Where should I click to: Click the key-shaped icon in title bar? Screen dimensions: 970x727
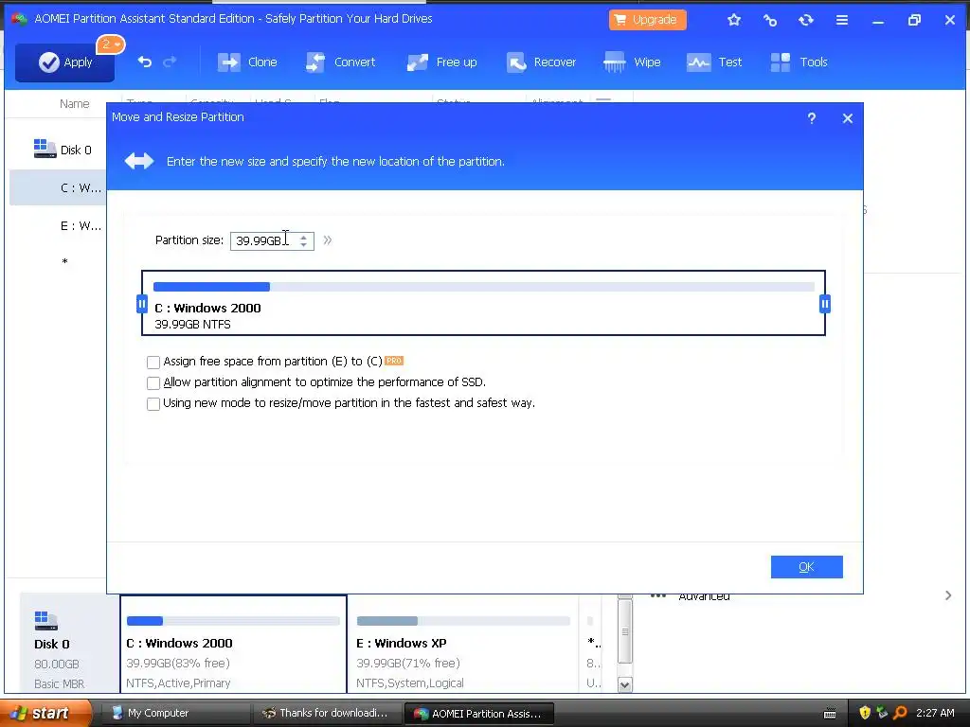769,20
